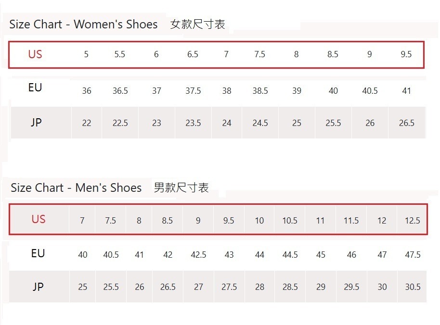Image resolution: width=440 pixels, height=325 pixels.
Task: Click men's US size 10 cell
Action: [x=259, y=221]
